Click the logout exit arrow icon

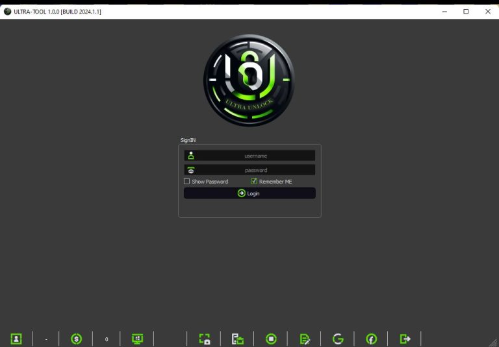405,339
